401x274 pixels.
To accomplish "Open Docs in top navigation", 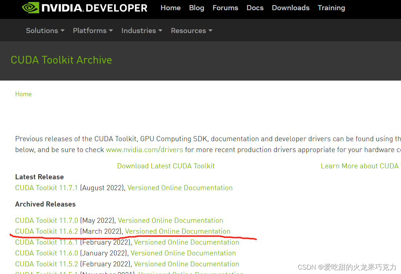I will tap(255, 8).
